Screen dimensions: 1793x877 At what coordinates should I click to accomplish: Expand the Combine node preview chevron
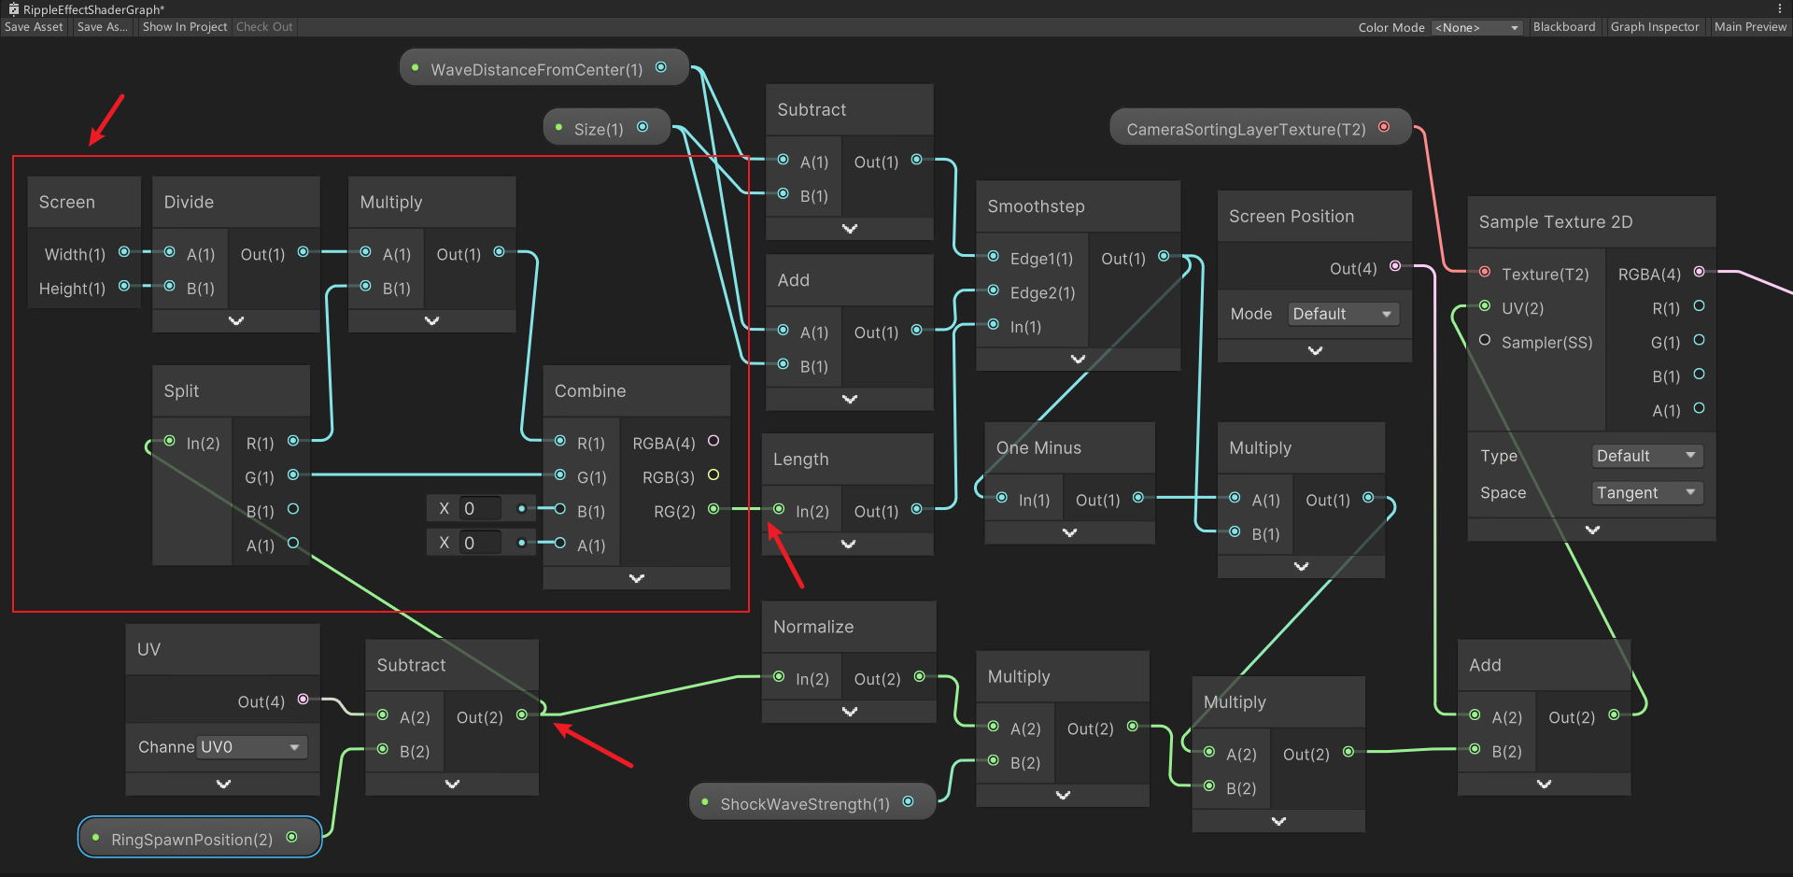coord(637,578)
